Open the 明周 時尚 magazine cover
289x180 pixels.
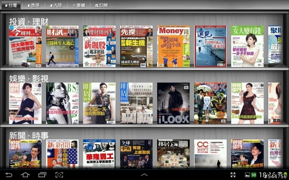tap(136, 103)
